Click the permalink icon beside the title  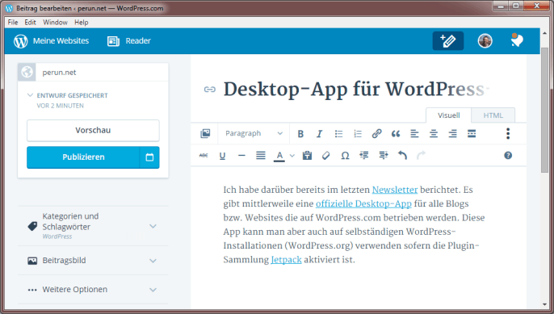[x=210, y=90]
